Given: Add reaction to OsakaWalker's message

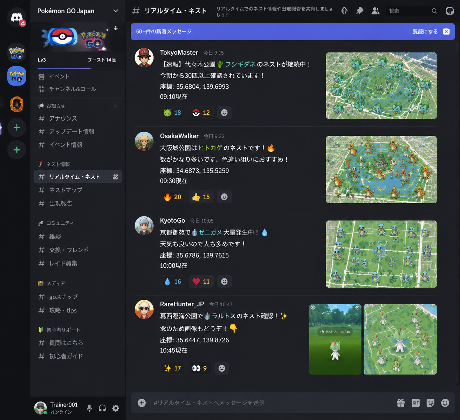Looking at the screenshot, I should [224, 197].
